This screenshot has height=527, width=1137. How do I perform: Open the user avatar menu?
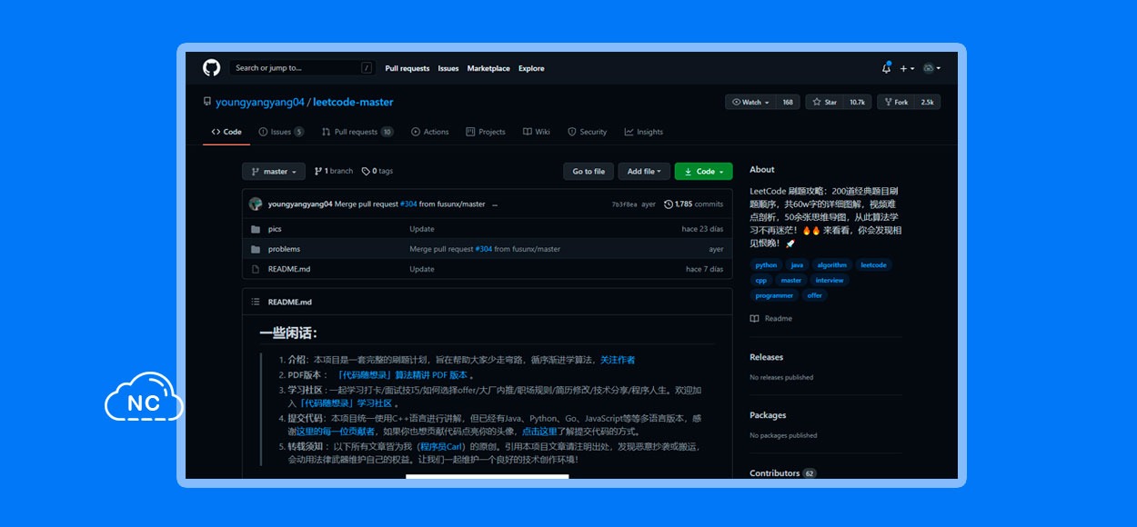tap(931, 68)
